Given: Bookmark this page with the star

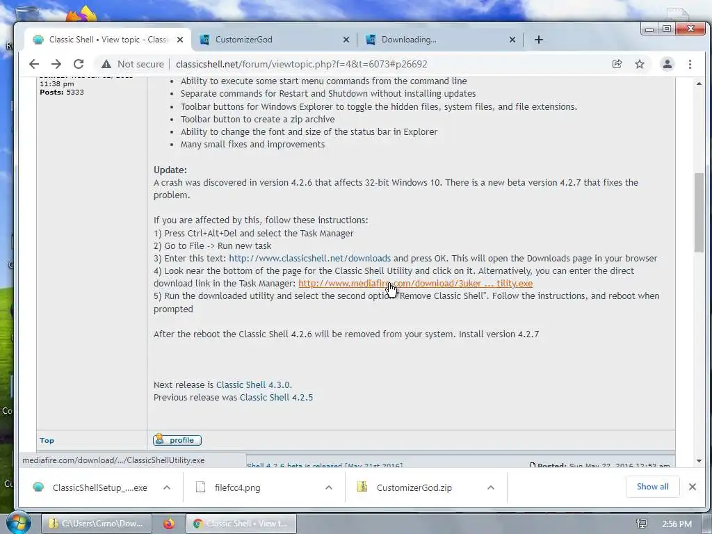Looking at the screenshot, I should [640, 64].
